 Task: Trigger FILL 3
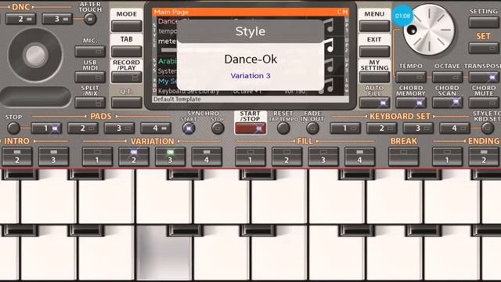tap(323, 157)
